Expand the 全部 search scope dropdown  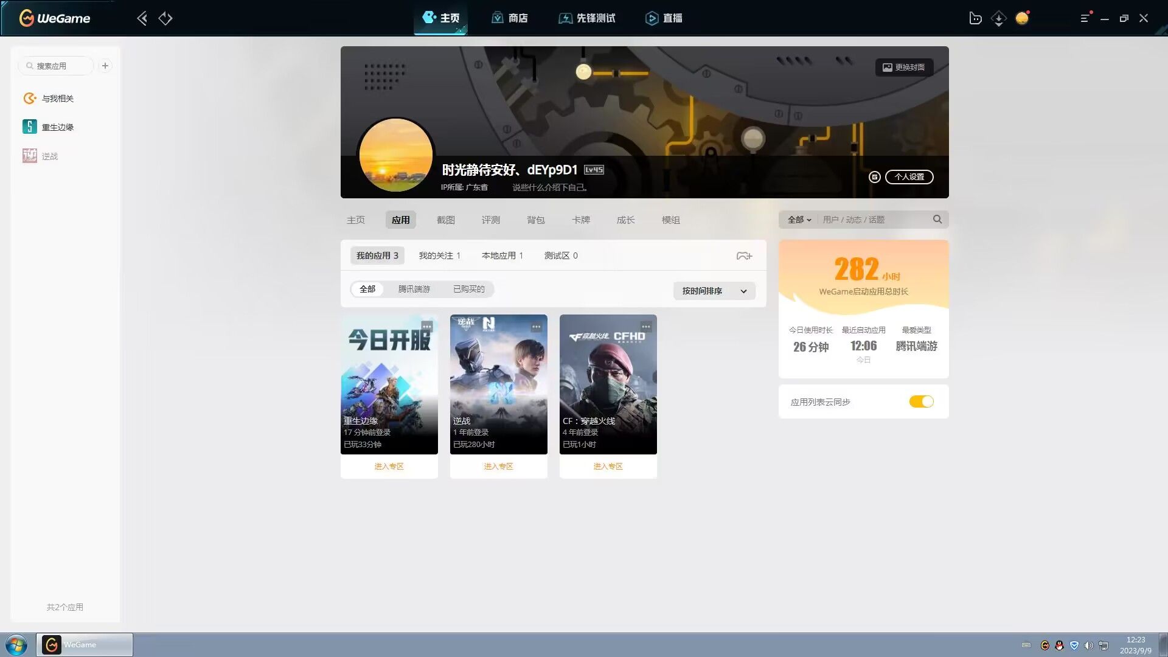799,220
